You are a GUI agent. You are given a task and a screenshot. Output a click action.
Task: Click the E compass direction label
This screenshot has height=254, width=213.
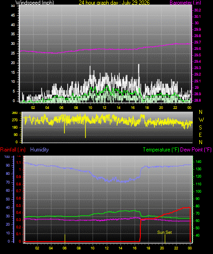[x=200, y=135]
